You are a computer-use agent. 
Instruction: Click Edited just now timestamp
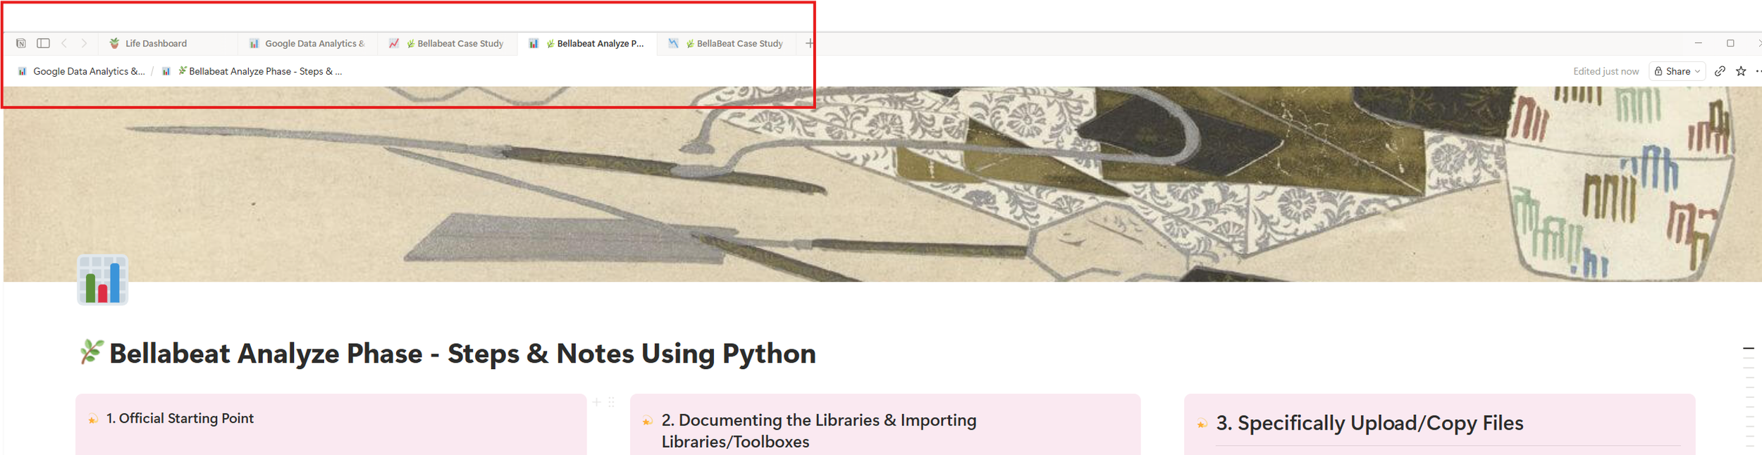coord(1606,71)
